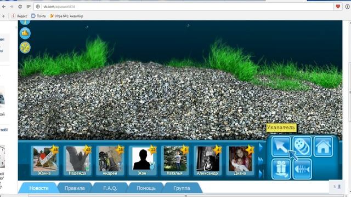
Task: Visit friend Александр's aquarium
Action: tap(207, 160)
